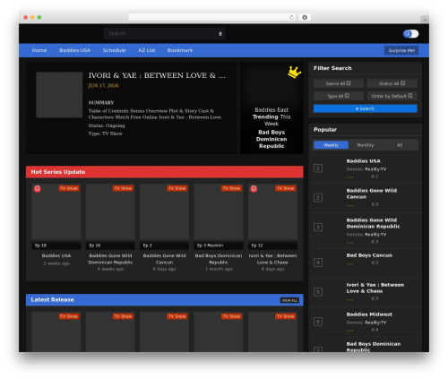Click the macOS green zoom window button

39,17
